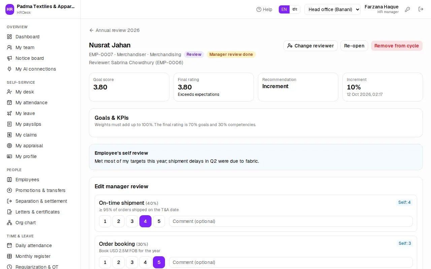Screen dimensions: 431x269
Task: Open Notice board megaphone icon
Action: [x=9, y=58]
